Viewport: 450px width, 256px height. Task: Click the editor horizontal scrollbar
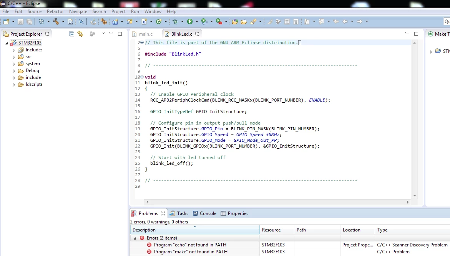pyautogui.click(x=277, y=202)
